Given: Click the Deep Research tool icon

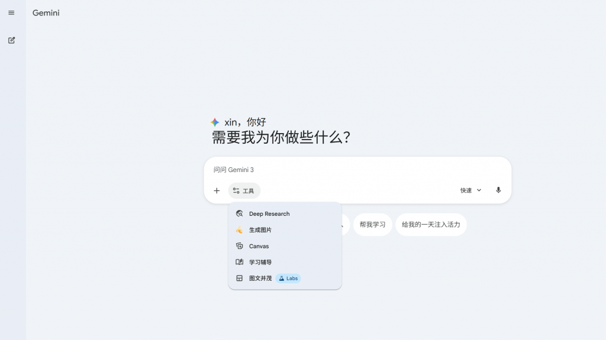Looking at the screenshot, I should pos(239,213).
